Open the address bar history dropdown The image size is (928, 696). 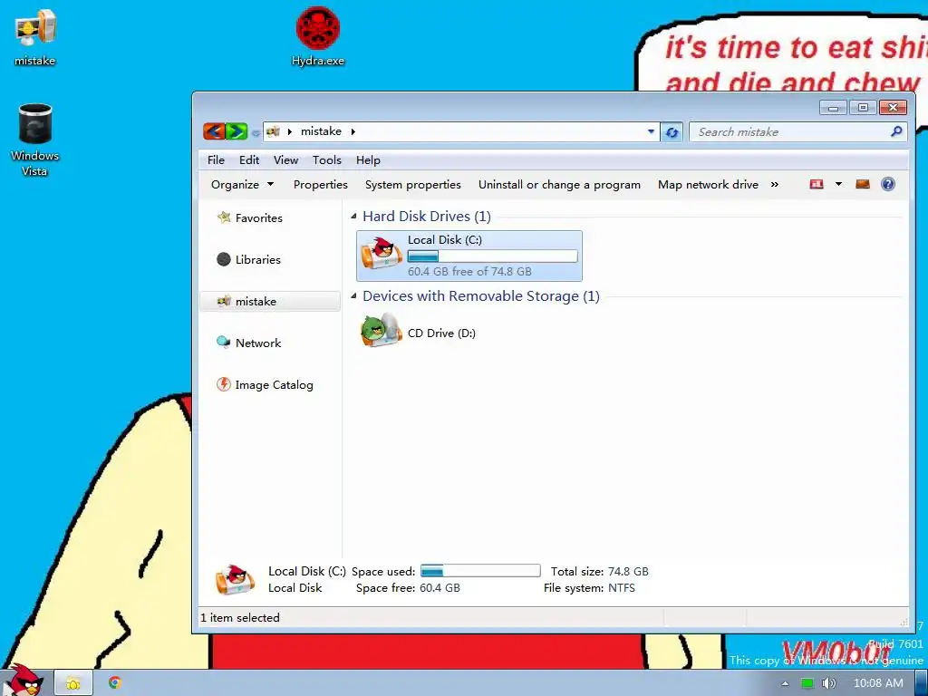651,131
